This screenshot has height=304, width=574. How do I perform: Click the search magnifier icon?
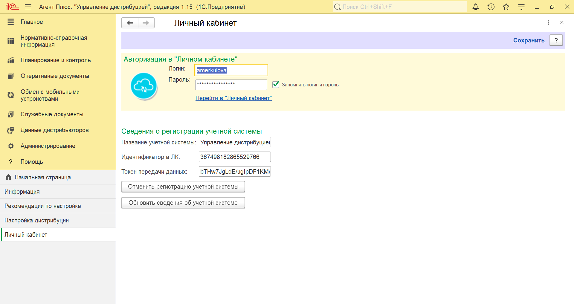(338, 7)
